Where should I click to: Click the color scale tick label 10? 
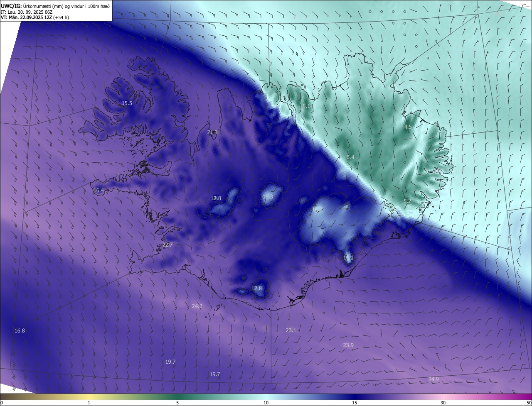tap(266, 403)
